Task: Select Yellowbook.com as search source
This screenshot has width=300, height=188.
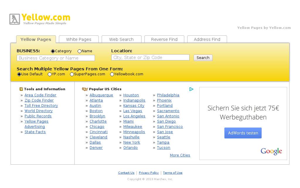Action: pos(112,74)
